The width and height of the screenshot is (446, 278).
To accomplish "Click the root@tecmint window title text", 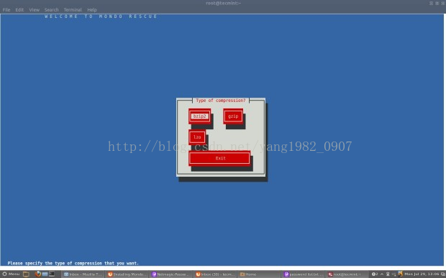I will 223,3.
